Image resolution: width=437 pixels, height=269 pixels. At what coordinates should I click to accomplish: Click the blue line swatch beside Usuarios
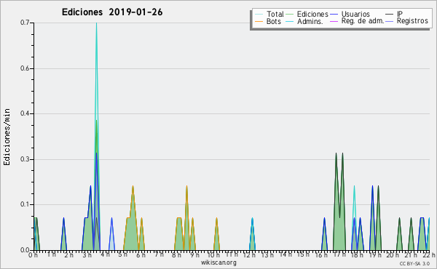pyautogui.click(x=334, y=15)
